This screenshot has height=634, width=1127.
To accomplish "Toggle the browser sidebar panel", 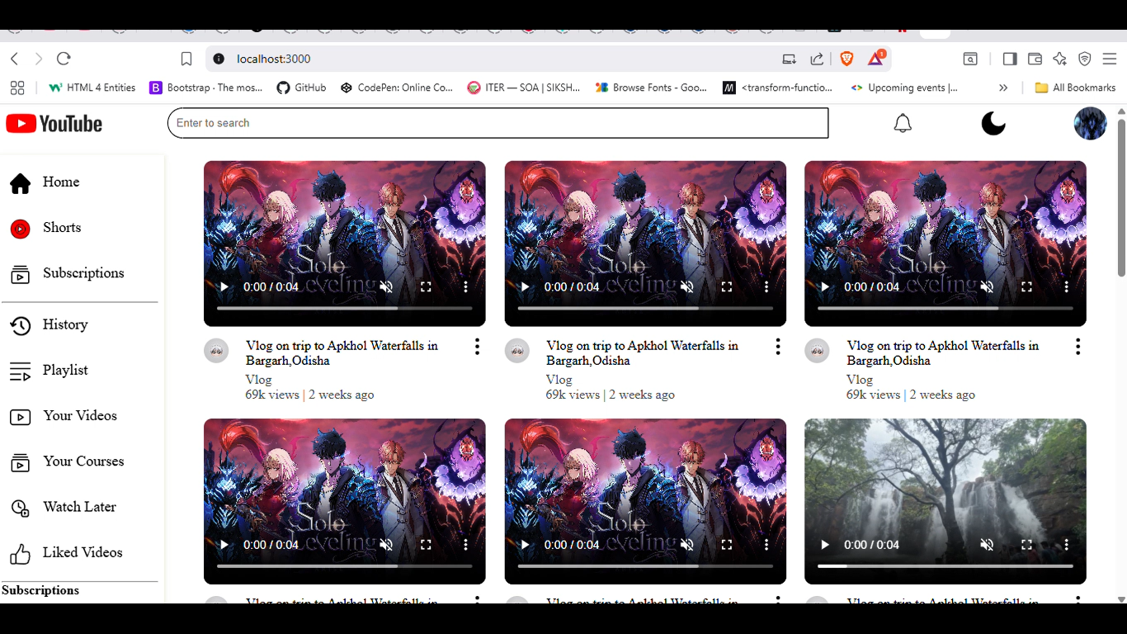I will (1010, 59).
